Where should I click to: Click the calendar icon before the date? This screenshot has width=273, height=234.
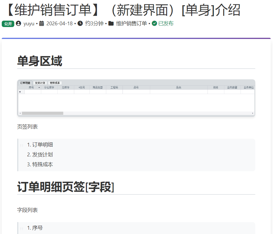click(42, 24)
